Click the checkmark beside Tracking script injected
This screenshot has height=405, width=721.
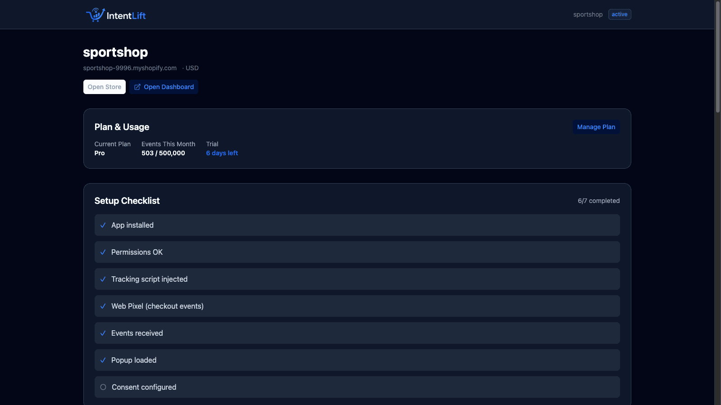103,279
